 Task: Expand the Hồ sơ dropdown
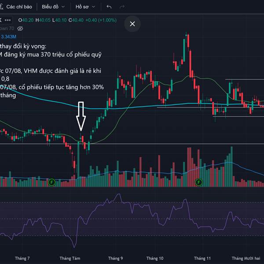coord(85,7)
